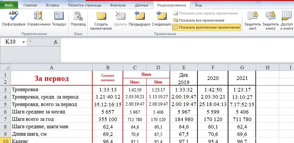Select the 'Тренировки' cell in row 3
The height and width of the screenshot is (143, 294).
pyautogui.click(x=51, y=90)
